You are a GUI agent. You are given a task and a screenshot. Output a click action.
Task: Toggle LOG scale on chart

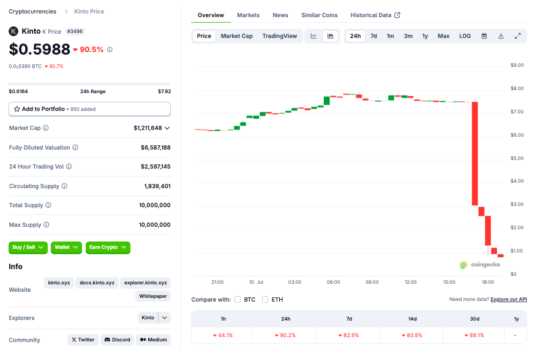coord(465,36)
